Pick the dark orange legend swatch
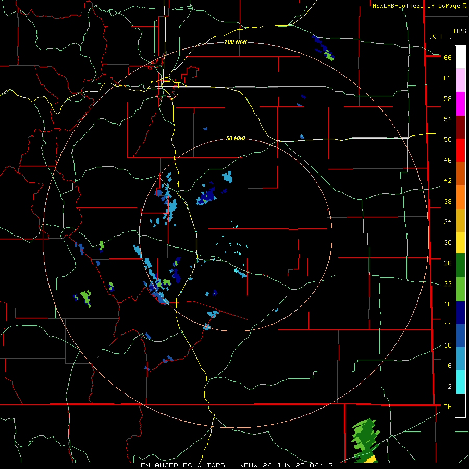Viewport: 469px width, 469px height. (x=460, y=173)
